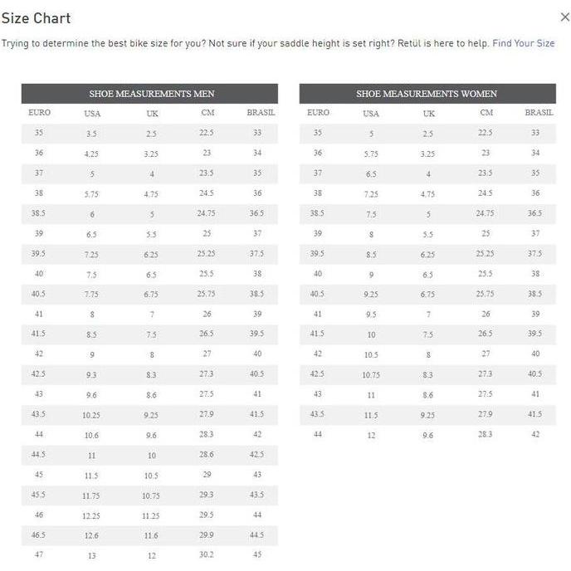Image resolution: width=571 pixels, height=571 pixels.
Task: Click the UK column header in men's table
Action: coord(151,114)
